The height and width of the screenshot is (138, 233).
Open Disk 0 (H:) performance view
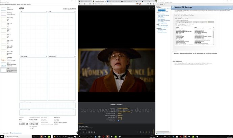coord(9,19)
